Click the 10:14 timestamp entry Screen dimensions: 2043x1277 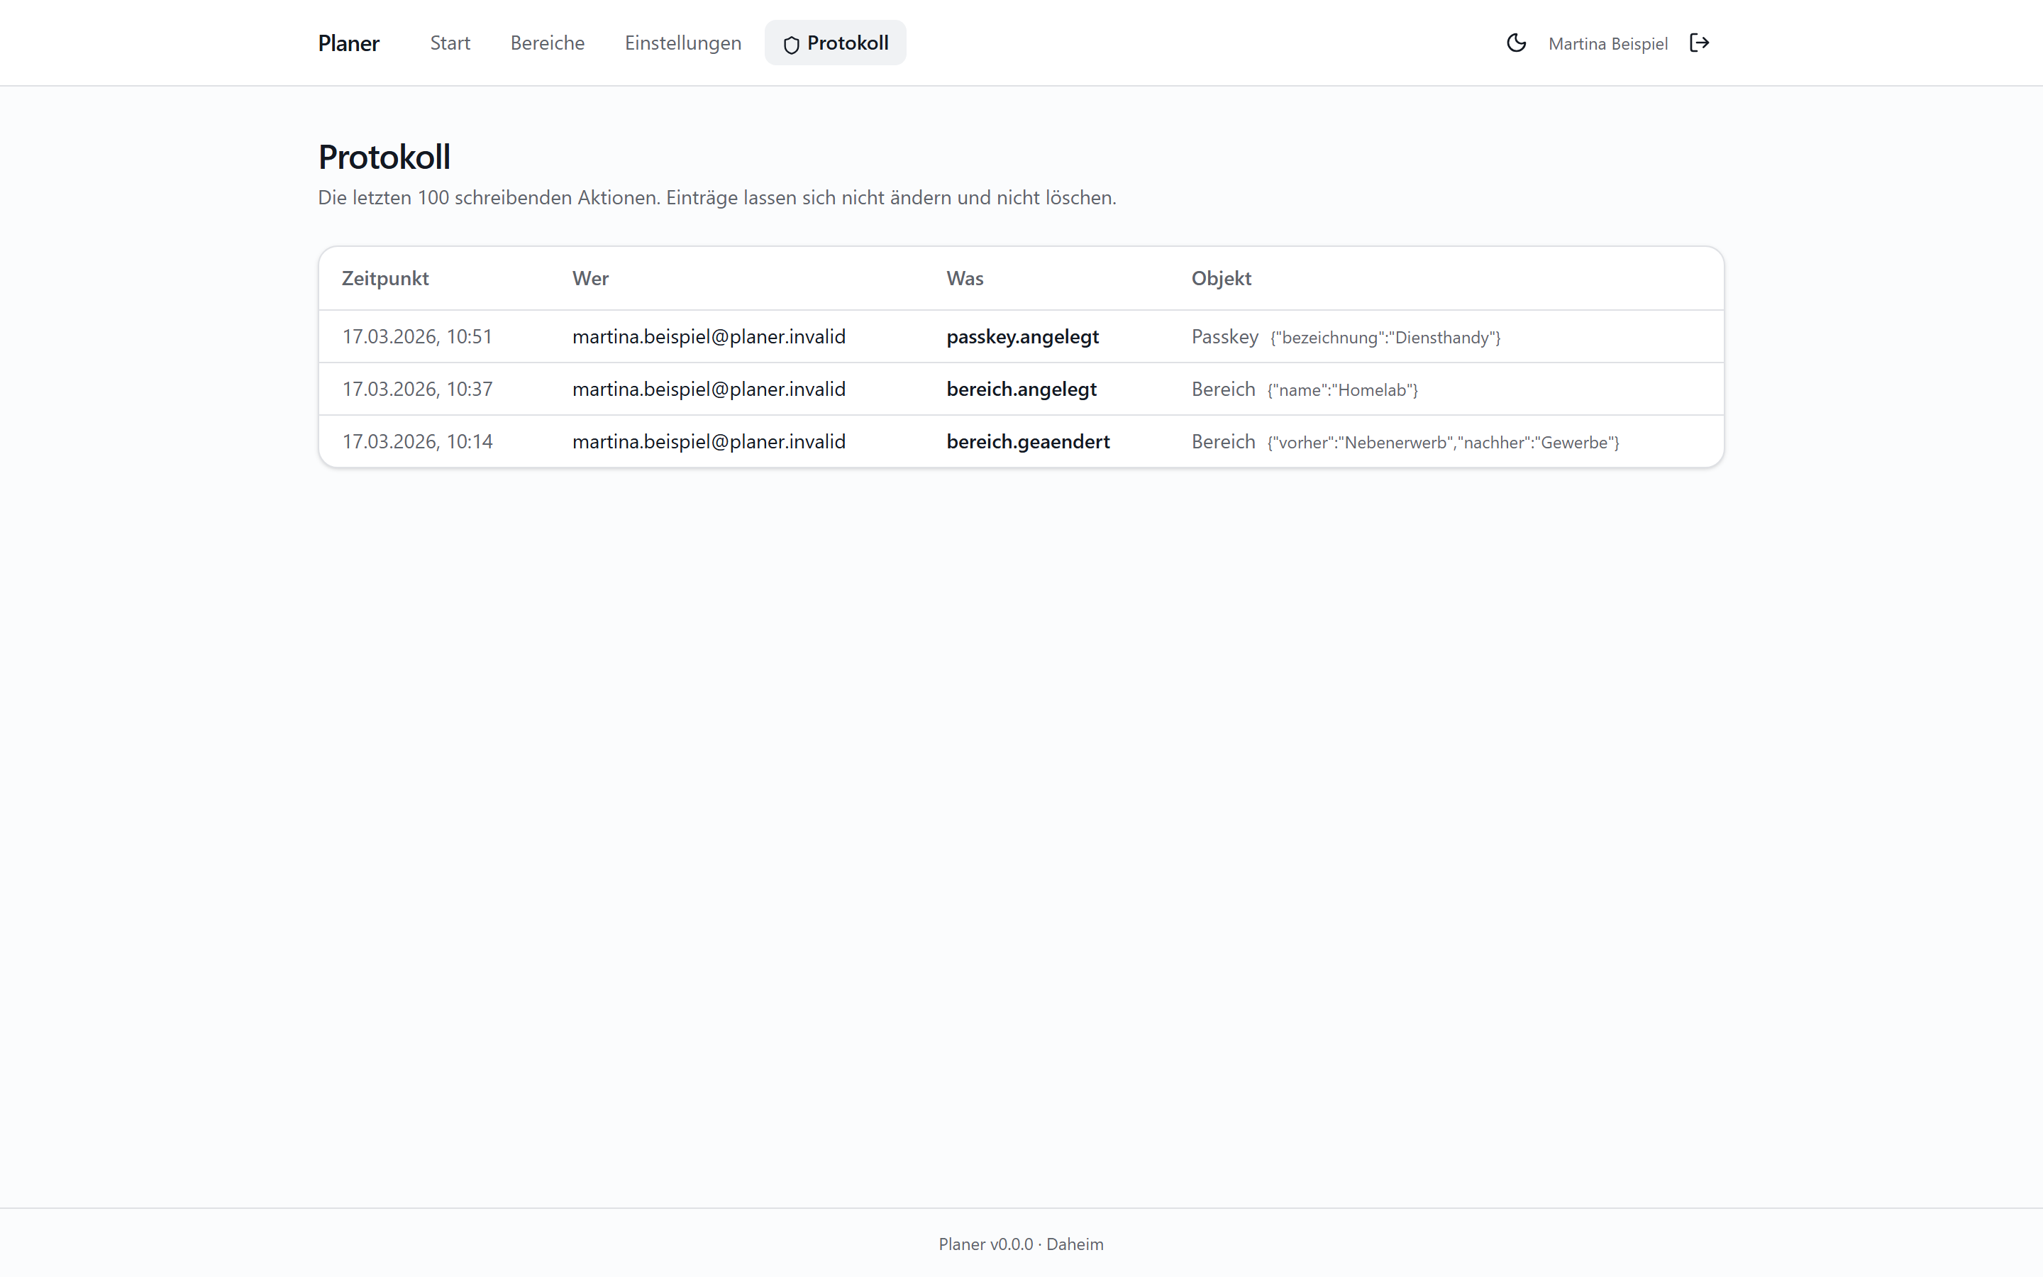click(x=417, y=442)
